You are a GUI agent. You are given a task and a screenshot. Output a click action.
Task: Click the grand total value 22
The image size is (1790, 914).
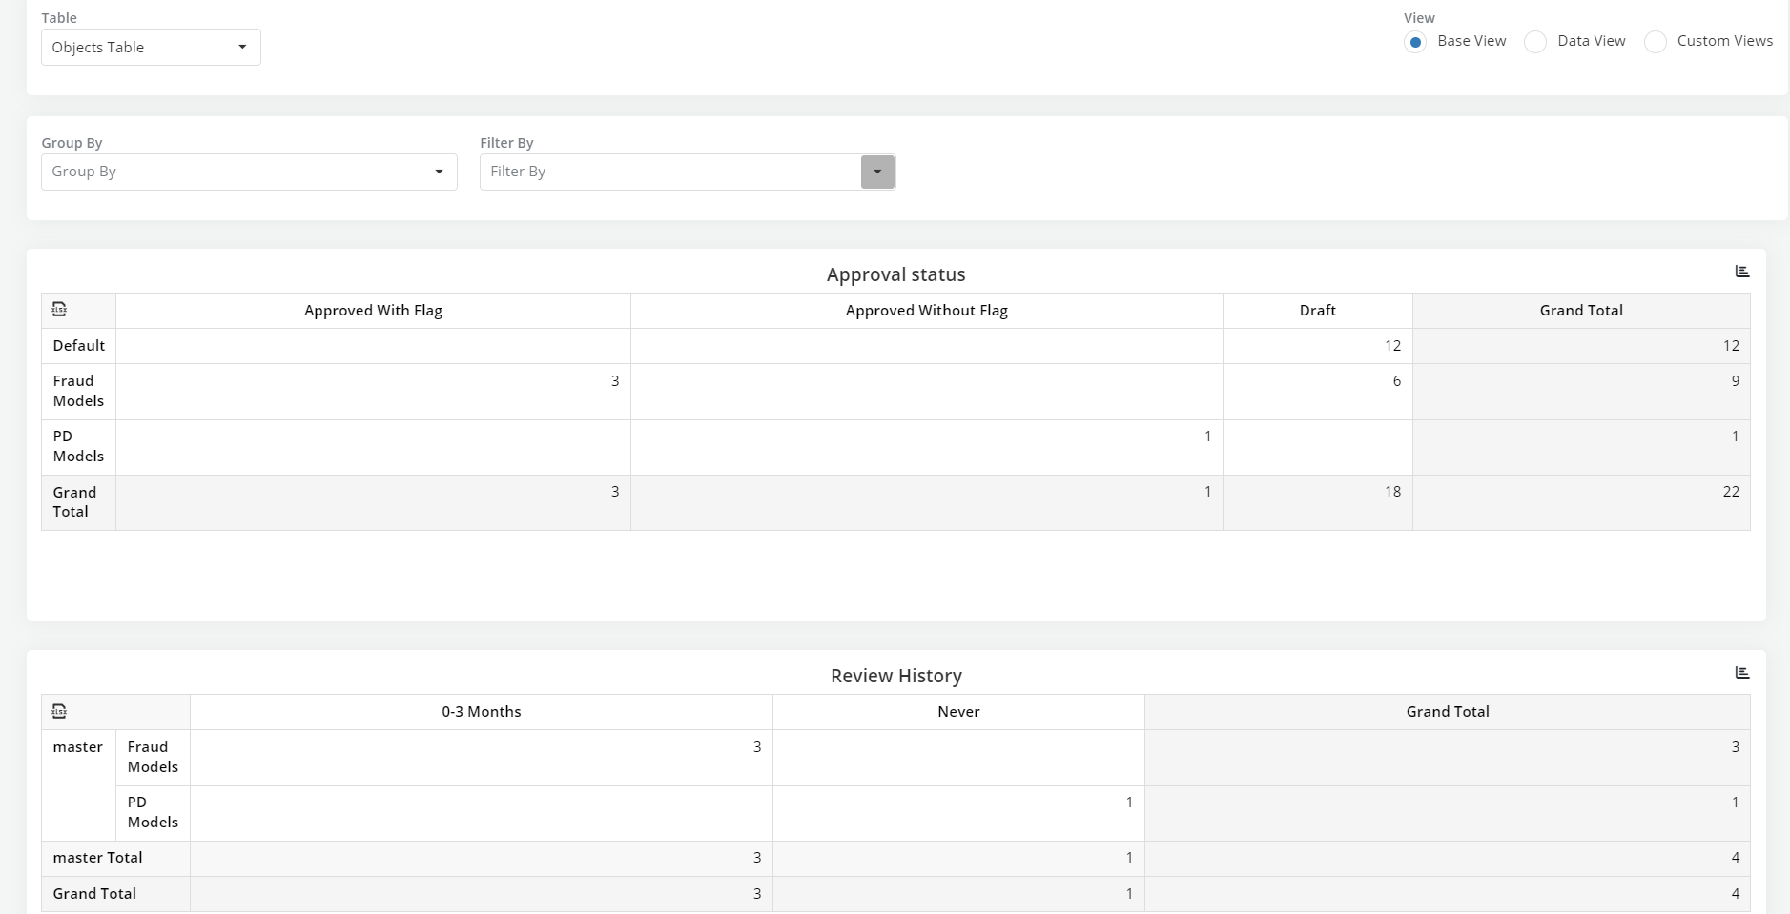coord(1730,492)
